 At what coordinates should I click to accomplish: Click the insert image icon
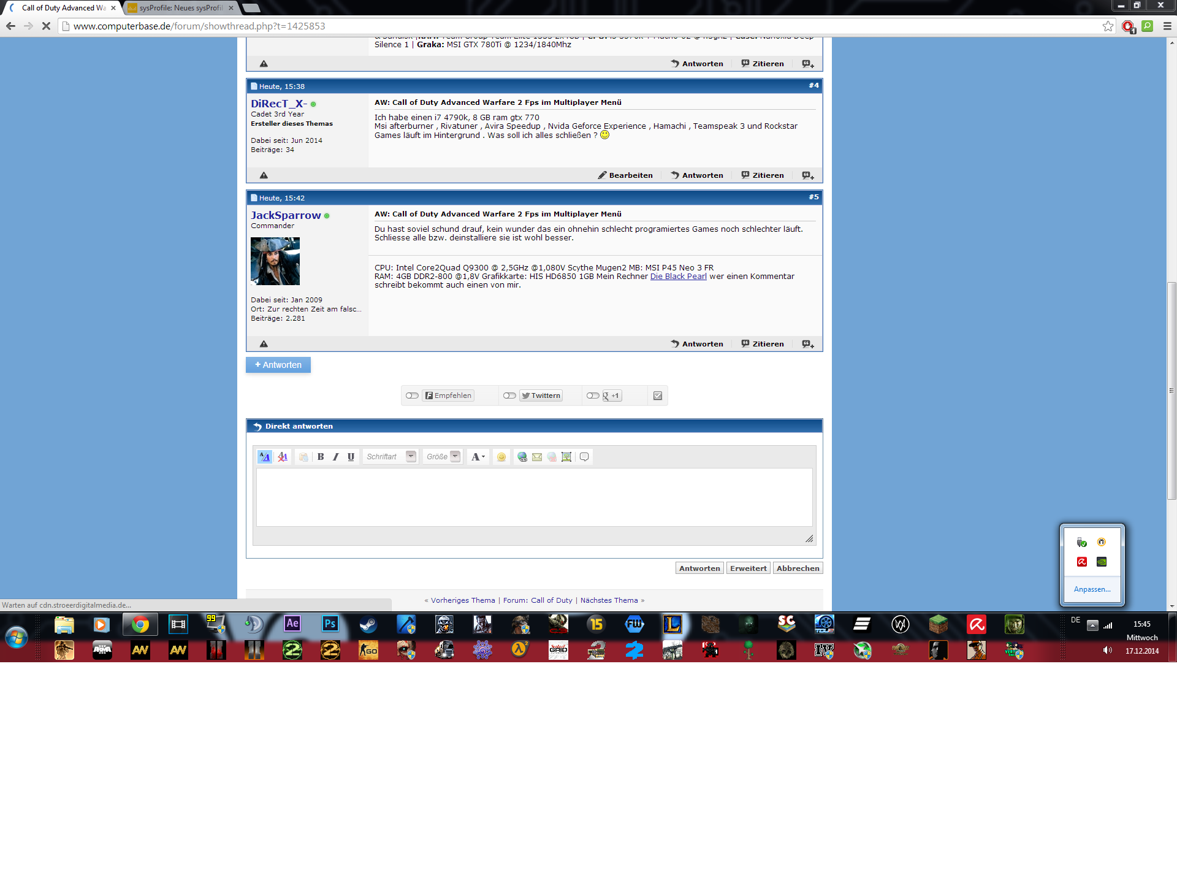click(566, 457)
